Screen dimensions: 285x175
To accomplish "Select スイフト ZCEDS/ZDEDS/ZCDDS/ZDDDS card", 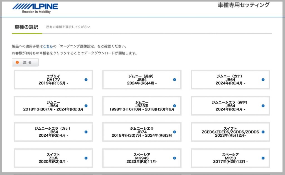I will click(x=230, y=132).
